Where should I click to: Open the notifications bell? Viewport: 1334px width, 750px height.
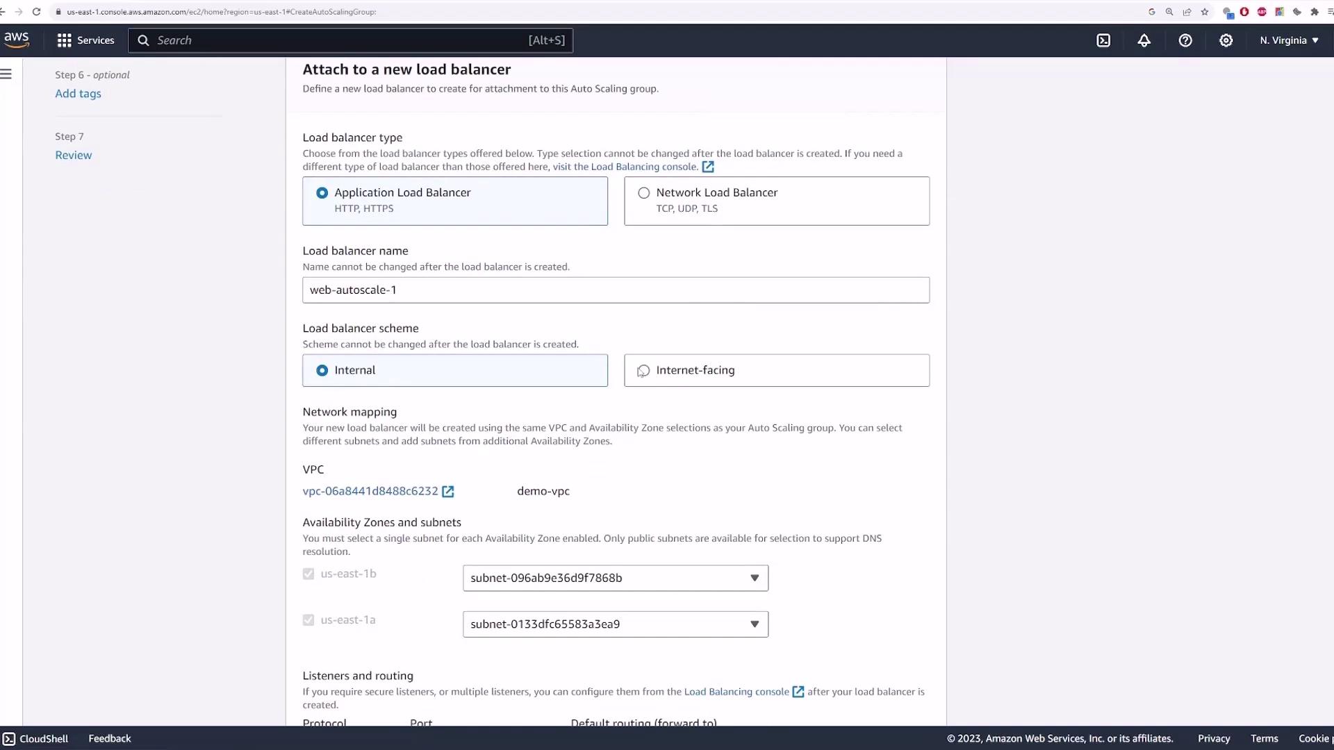coord(1144,40)
